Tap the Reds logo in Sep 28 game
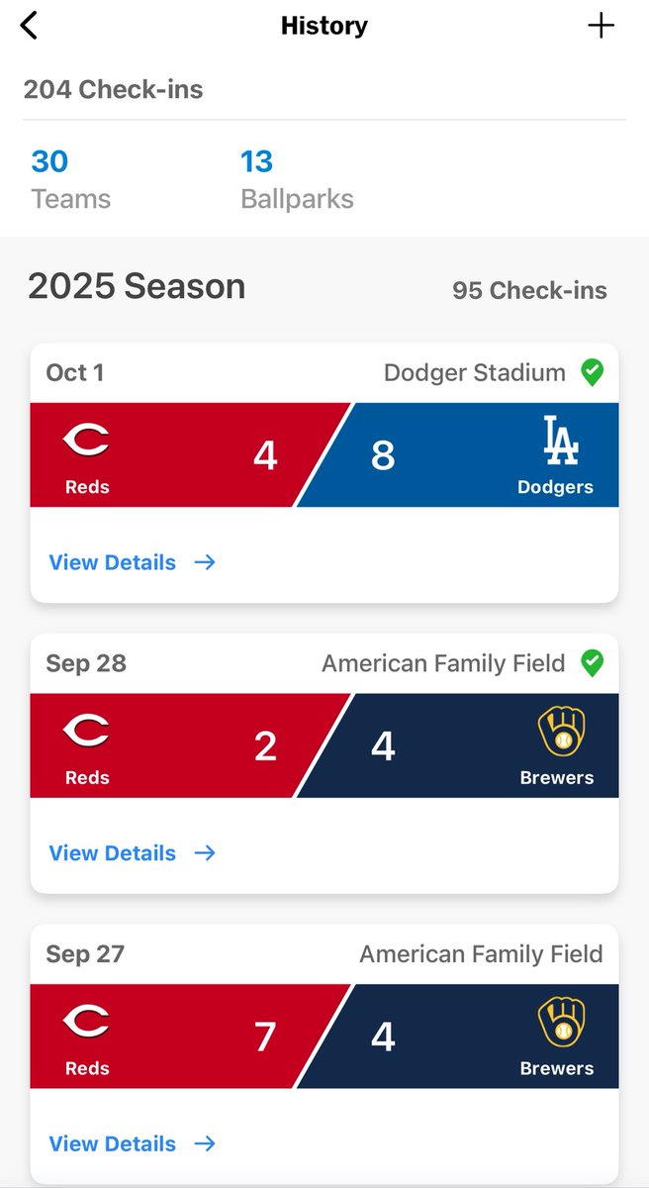The height and width of the screenshot is (1188, 649). coord(86,731)
